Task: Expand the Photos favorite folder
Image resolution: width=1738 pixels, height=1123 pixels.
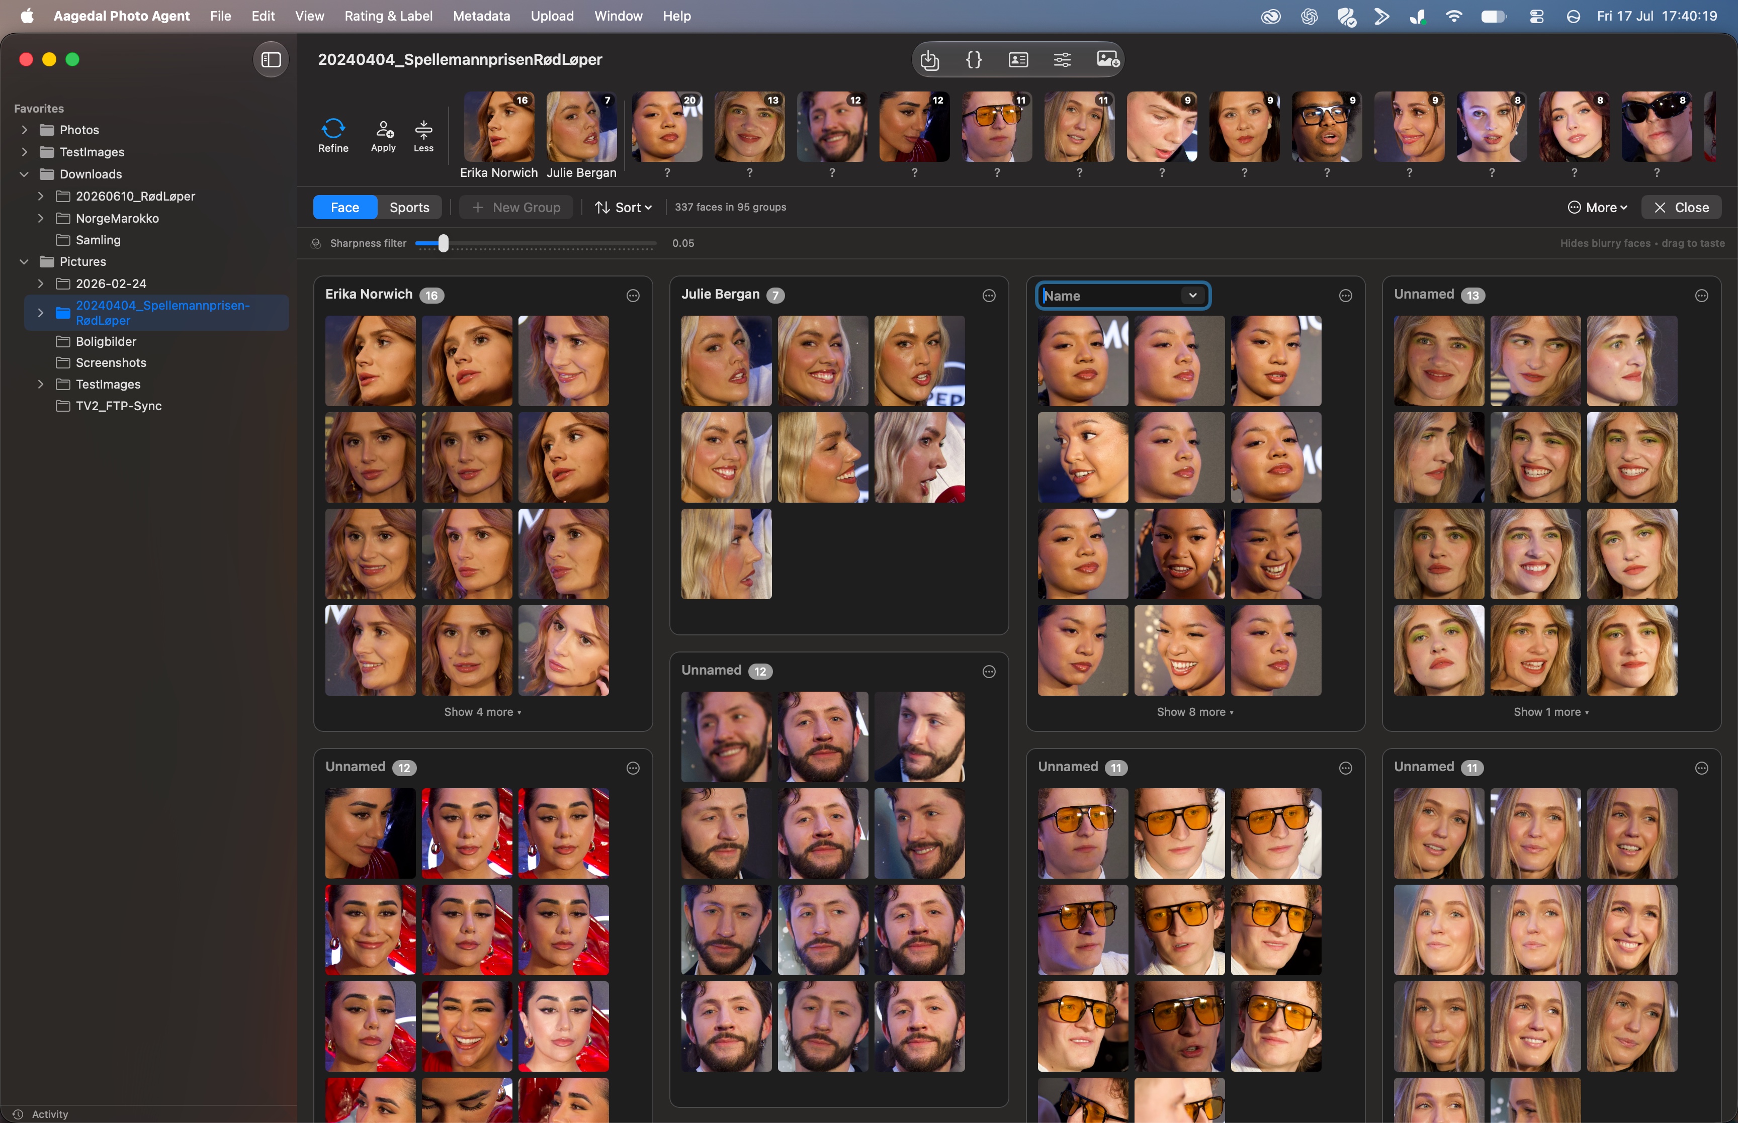Action: click(24, 130)
